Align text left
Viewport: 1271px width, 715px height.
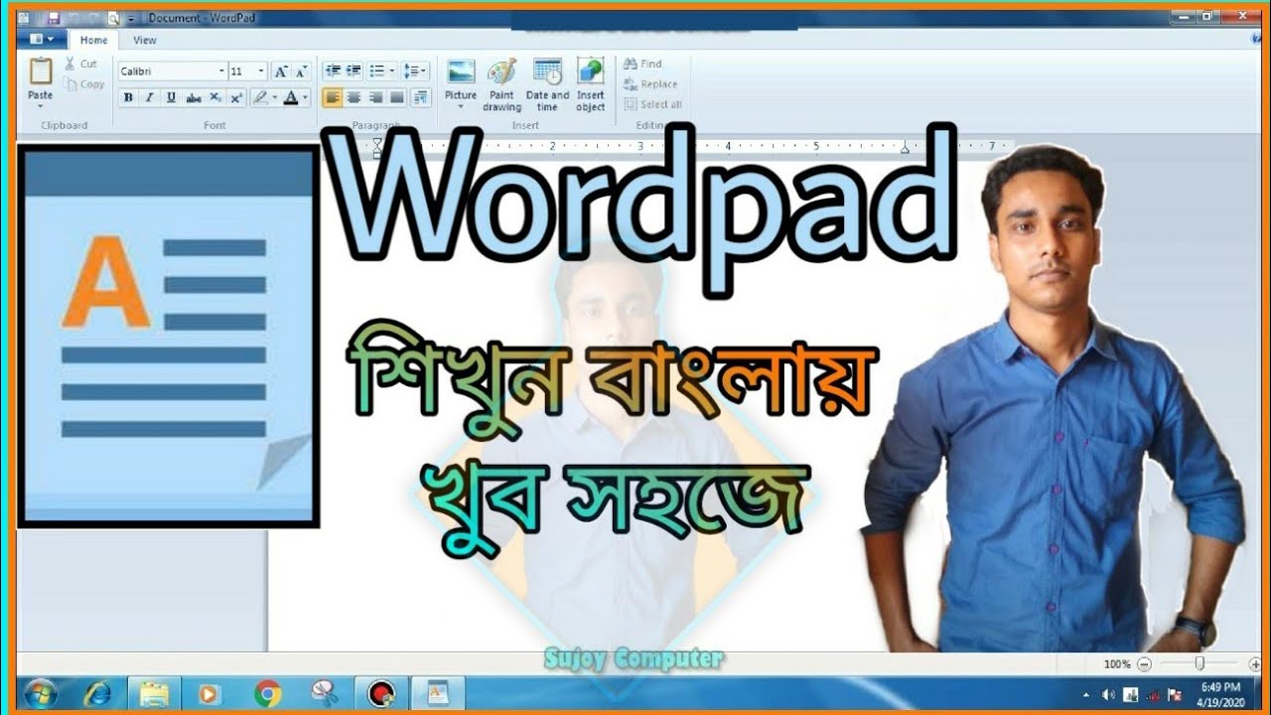[333, 97]
